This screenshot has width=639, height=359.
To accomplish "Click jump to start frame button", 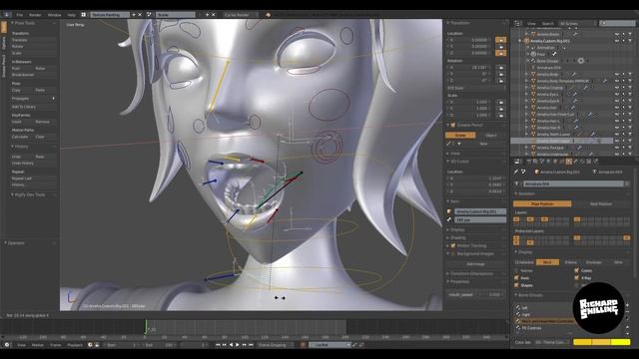I will [x=218, y=345].
